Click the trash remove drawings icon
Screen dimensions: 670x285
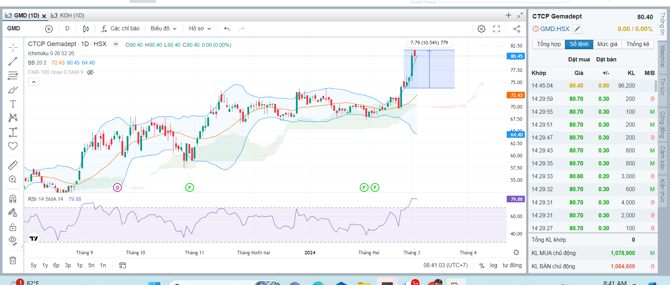(x=13, y=260)
